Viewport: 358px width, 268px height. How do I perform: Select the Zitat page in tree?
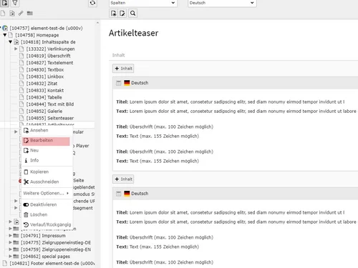42,84
